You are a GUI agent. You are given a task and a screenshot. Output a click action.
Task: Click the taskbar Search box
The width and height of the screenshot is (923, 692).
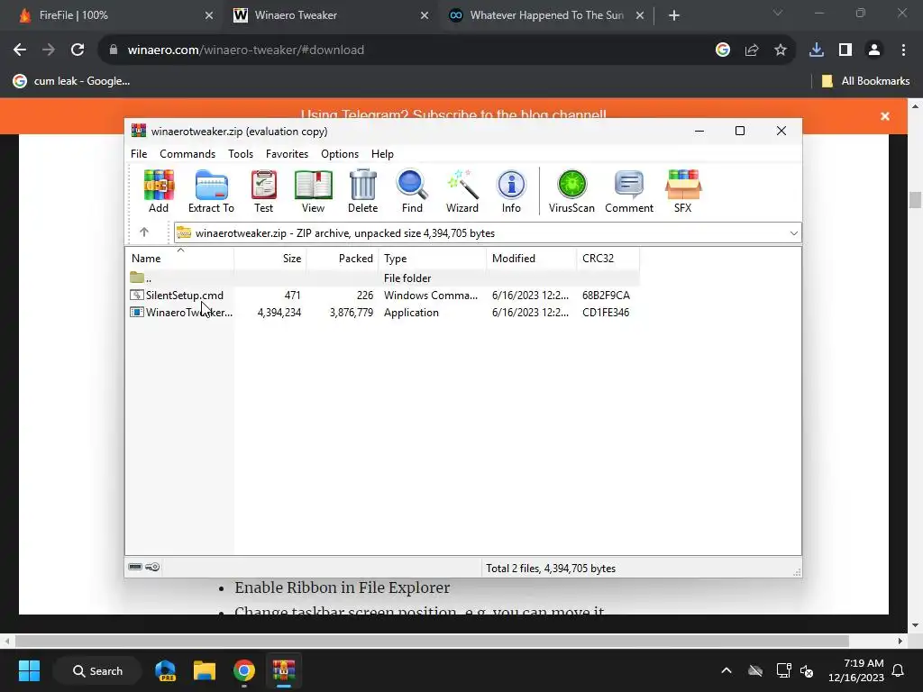point(97,670)
